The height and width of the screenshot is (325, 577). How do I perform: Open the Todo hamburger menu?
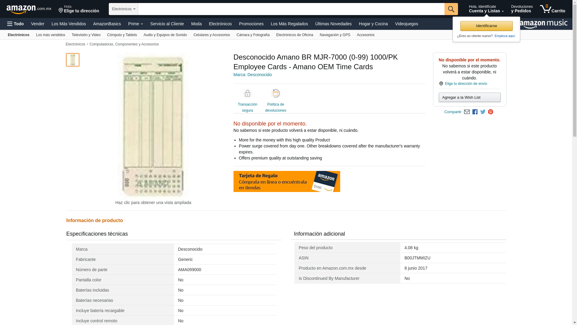pyautogui.click(x=16, y=24)
